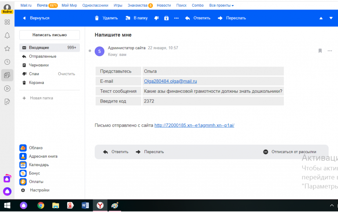Go to the previous message using up arrow
The width and height of the screenshot is (338, 212).
pyautogui.click(x=321, y=18)
